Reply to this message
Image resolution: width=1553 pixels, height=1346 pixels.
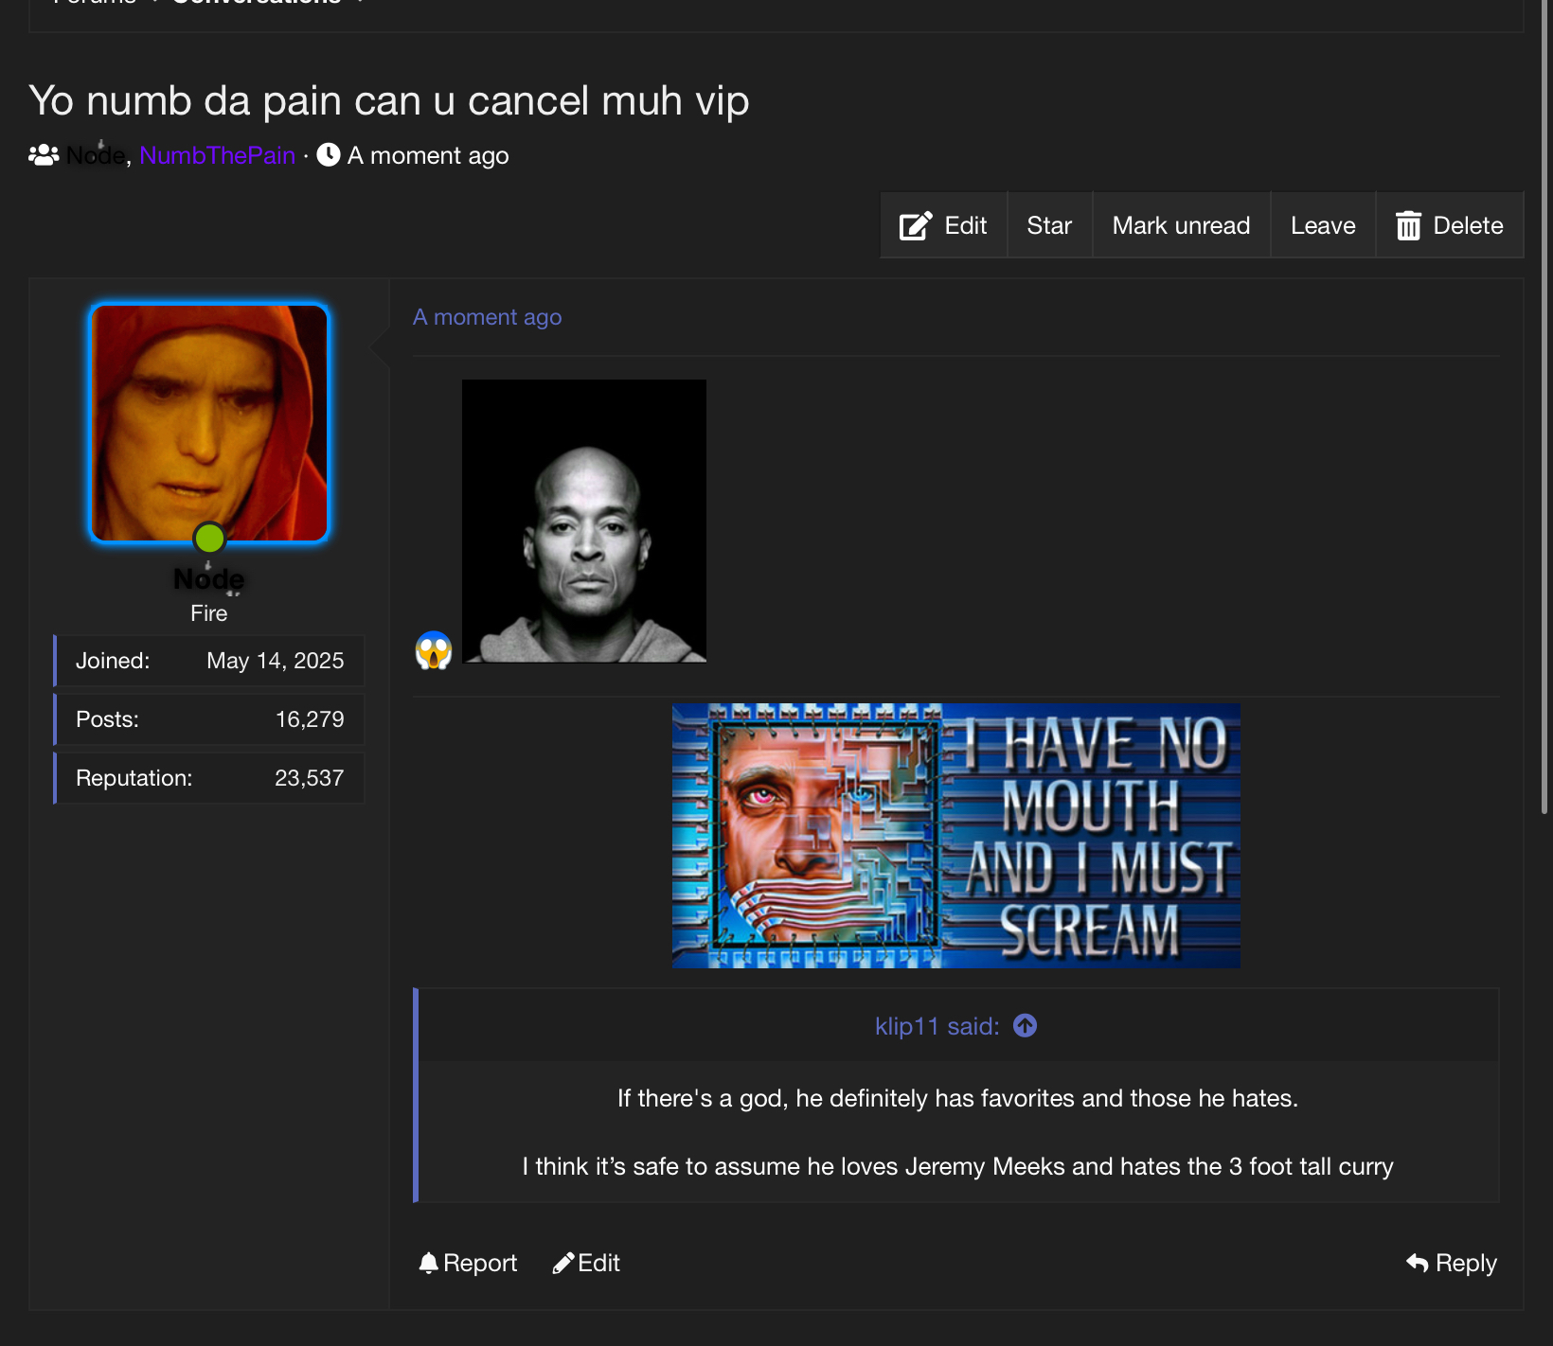click(x=1452, y=1263)
